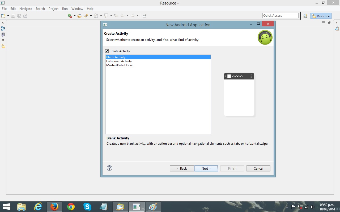Click the Save toolbar icon
This screenshot has width=340, height=212.
pos(13,16)
